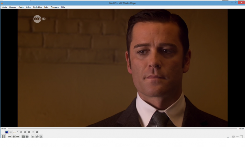Open extended settings equalizer icon
Screen dimensions: 245x147
point(27,136)
